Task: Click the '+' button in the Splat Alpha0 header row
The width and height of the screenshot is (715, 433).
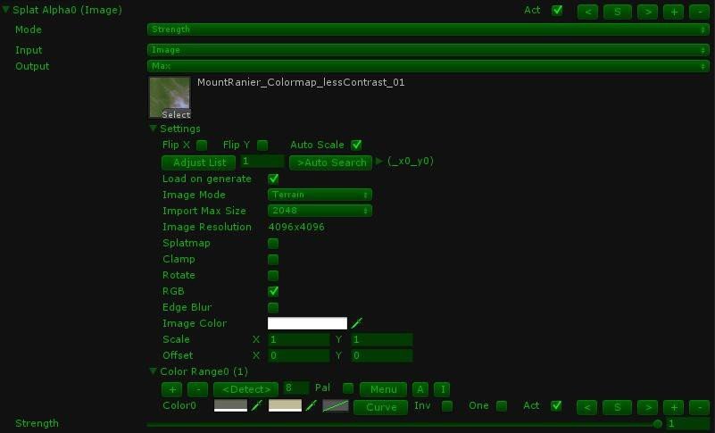Action: (x=674, y=12)
